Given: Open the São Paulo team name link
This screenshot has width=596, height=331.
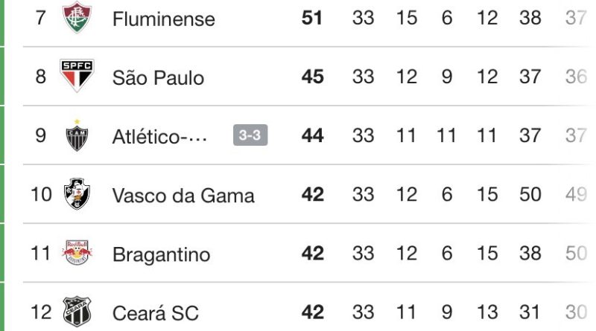Looking at the screenshot, I should point(158,77).
